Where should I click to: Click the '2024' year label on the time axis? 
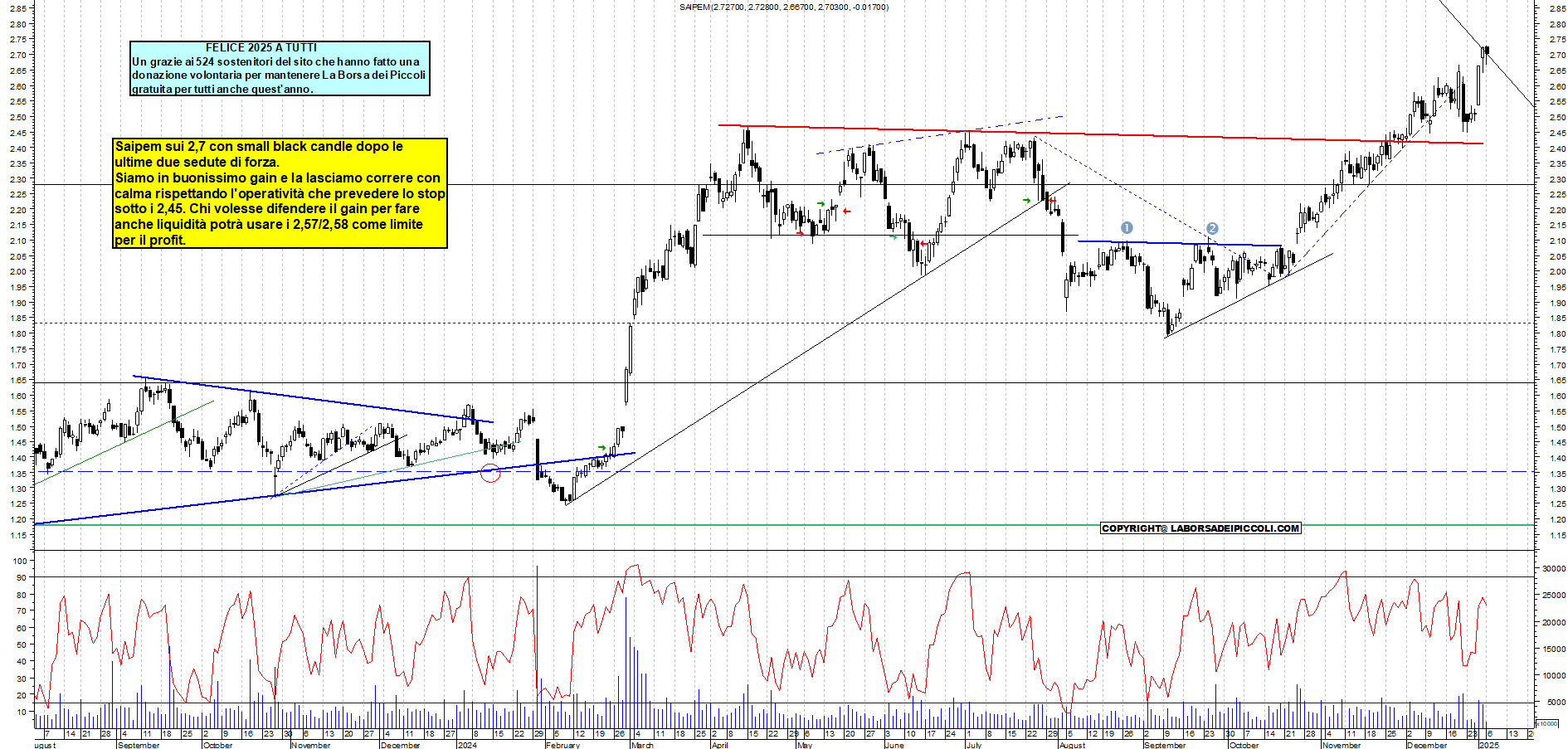click(x=467, y=745)
